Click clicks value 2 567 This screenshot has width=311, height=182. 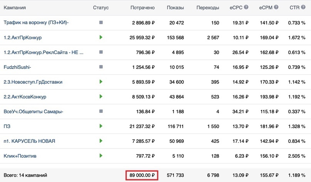(213, 37)
